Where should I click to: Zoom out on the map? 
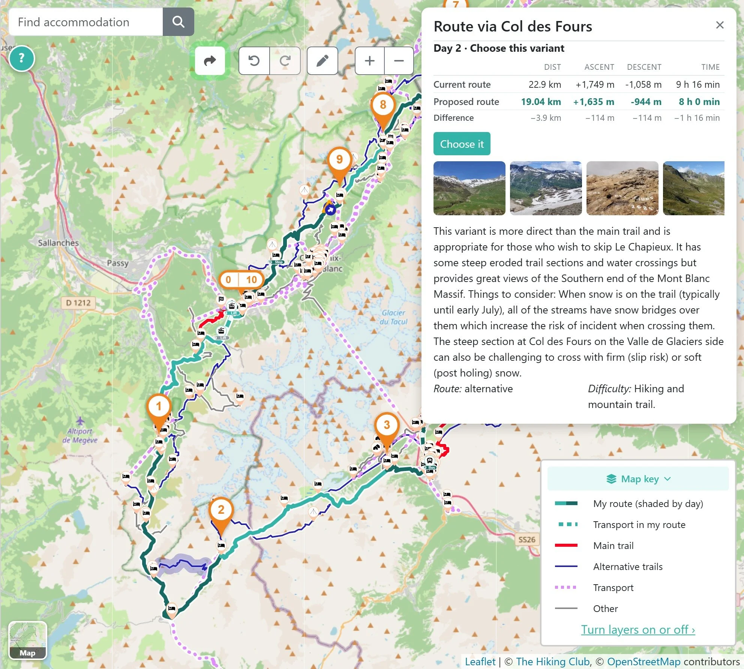399,61
